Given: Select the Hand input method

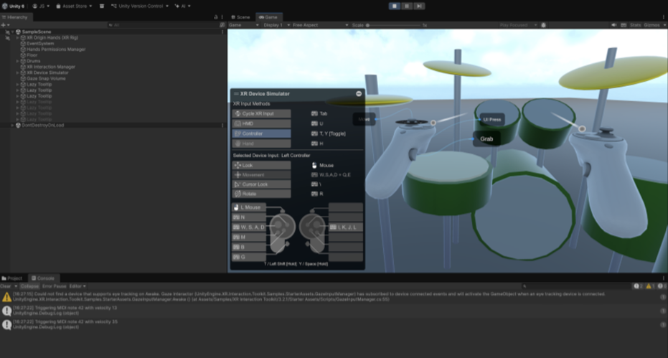Looking at the screenshot, I should tap(262, 143).
